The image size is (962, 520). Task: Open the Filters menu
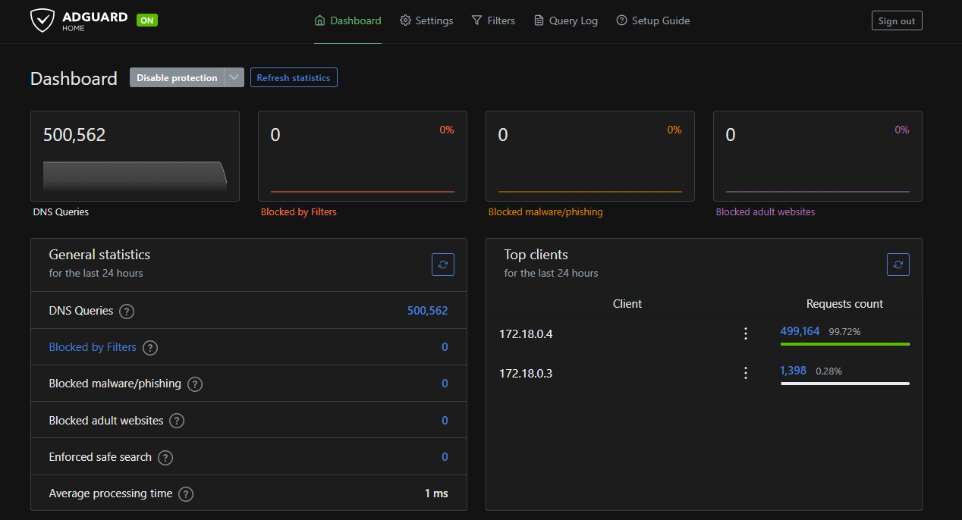point(493,20)
